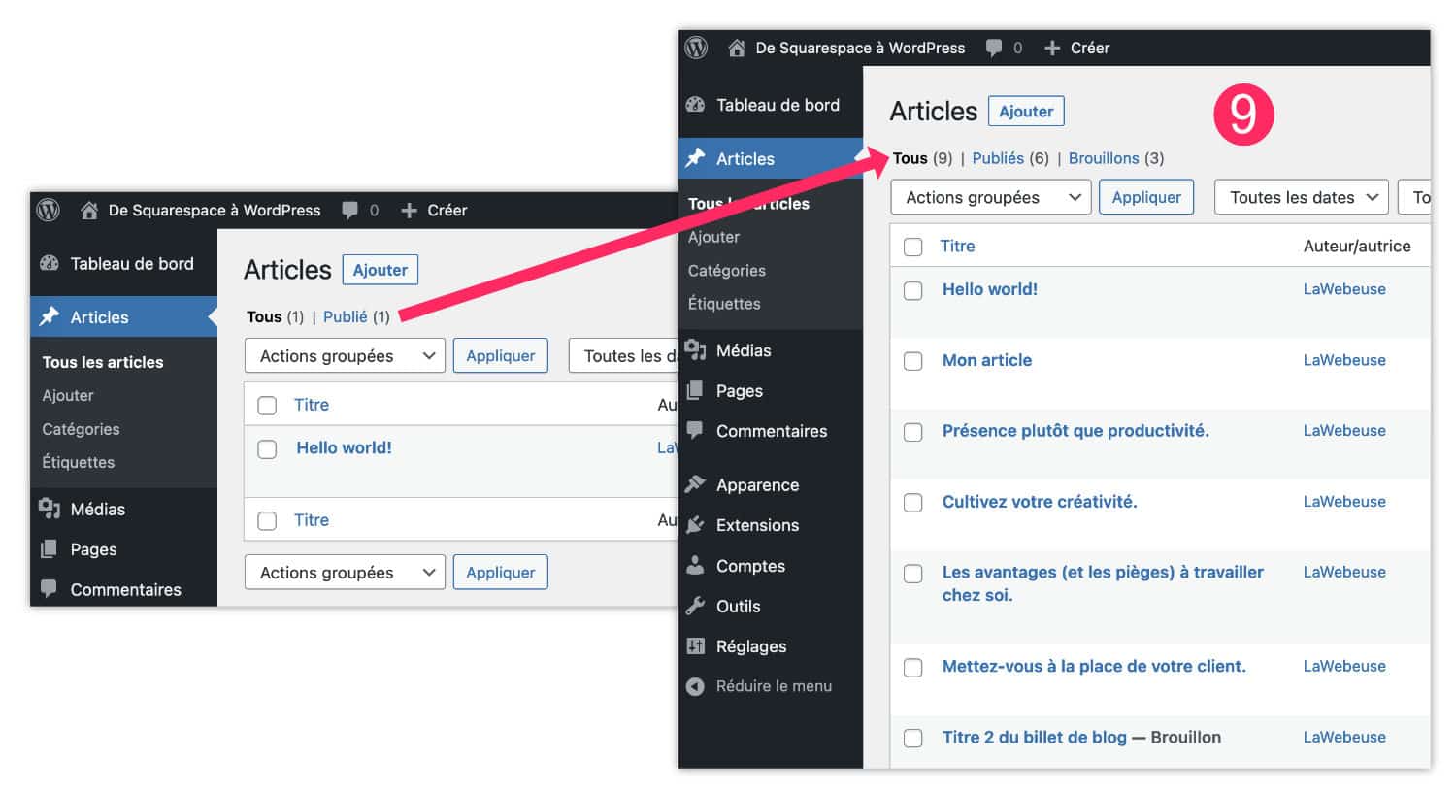Select the Mettez-vous à la place checkbox

(x=913, y=668)
